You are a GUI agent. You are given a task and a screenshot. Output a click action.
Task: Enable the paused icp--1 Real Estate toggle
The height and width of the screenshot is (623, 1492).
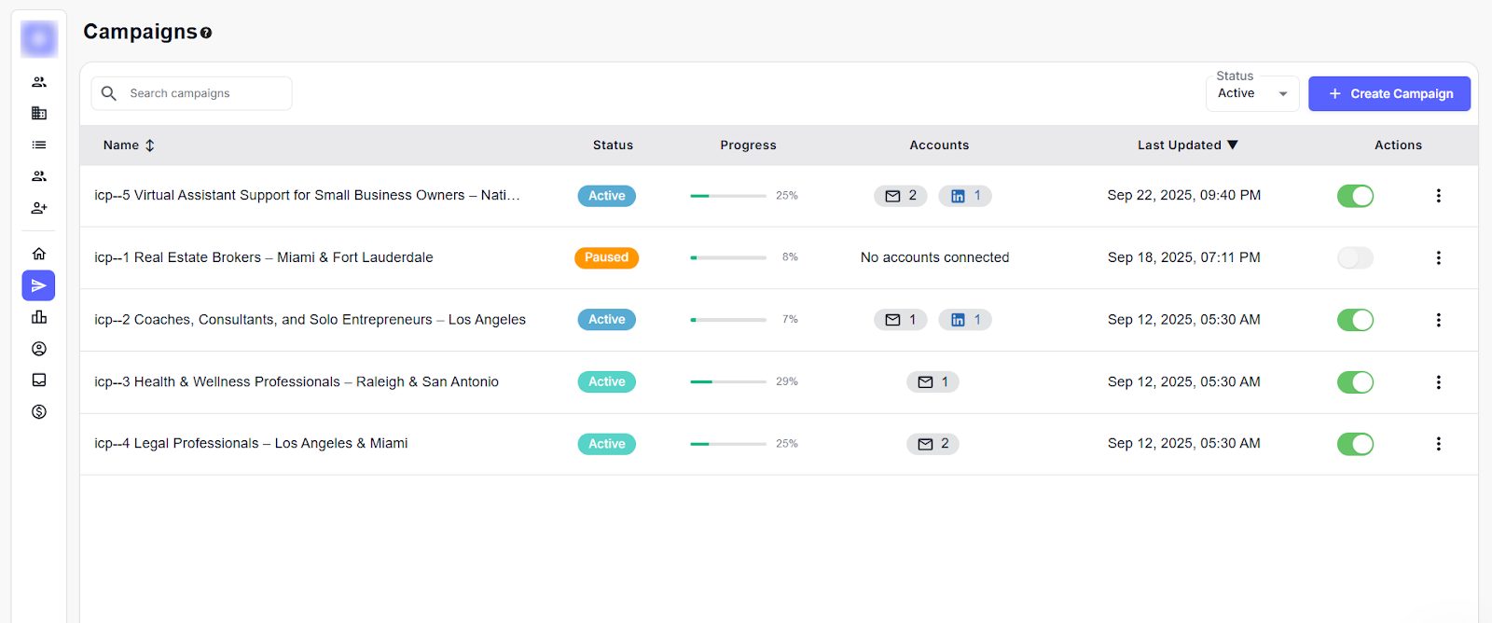[1355, 257]
